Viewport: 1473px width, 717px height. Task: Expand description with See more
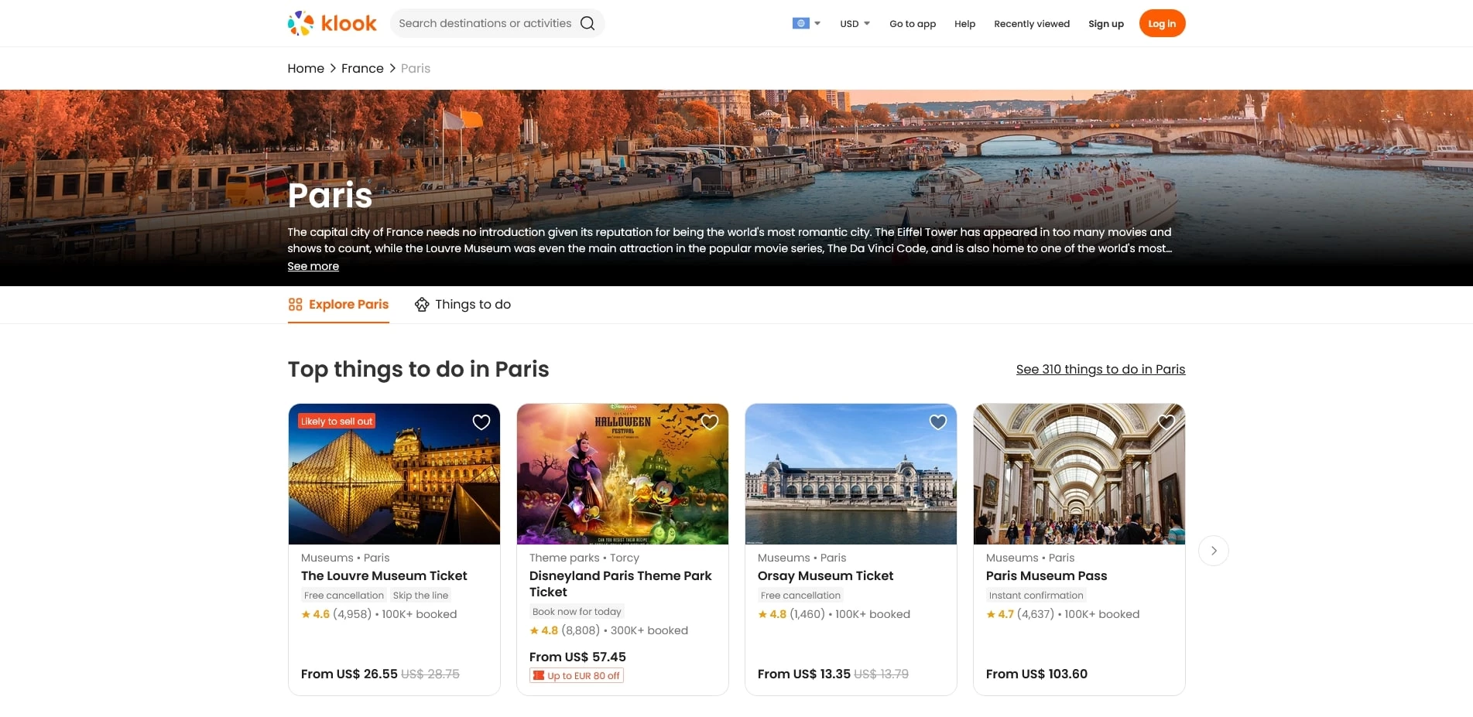[x=313, y=266]
